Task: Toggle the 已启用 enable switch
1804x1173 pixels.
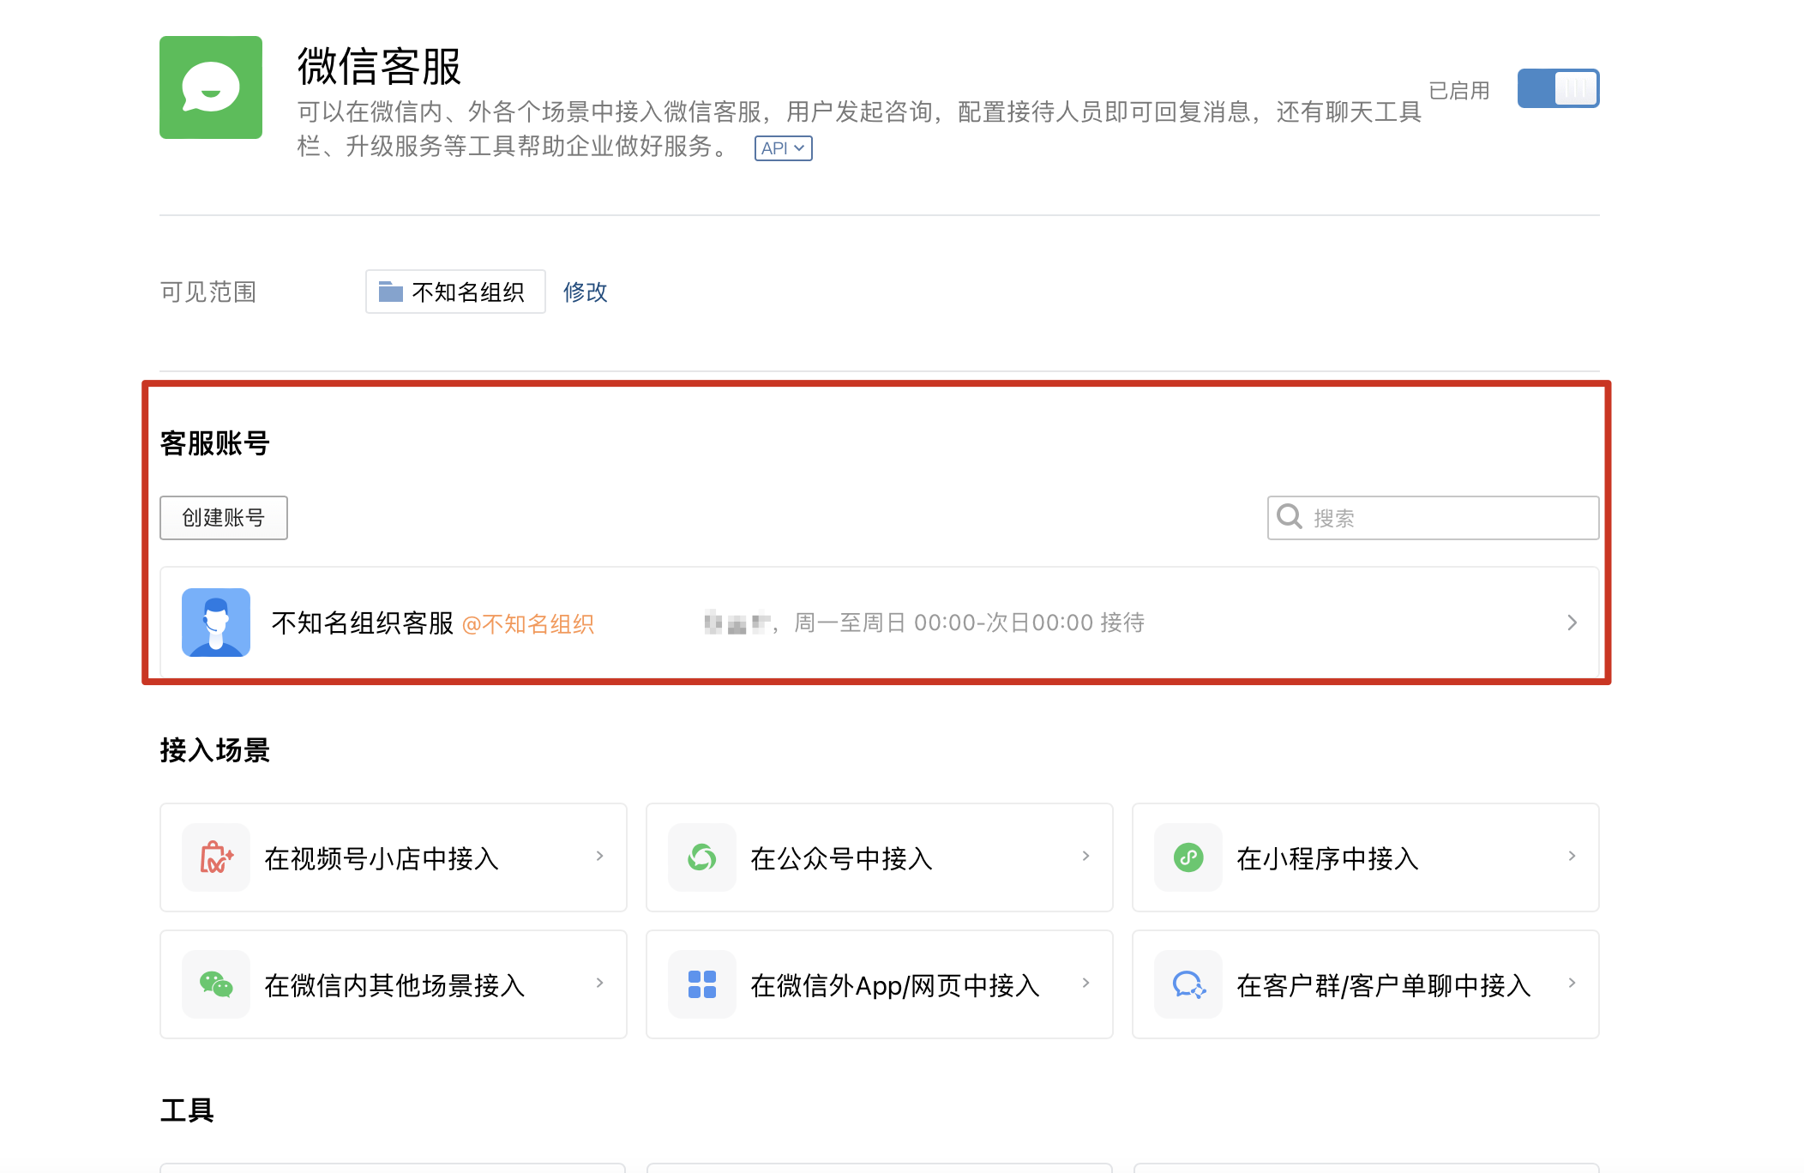Action: [x=1558, y=88]
